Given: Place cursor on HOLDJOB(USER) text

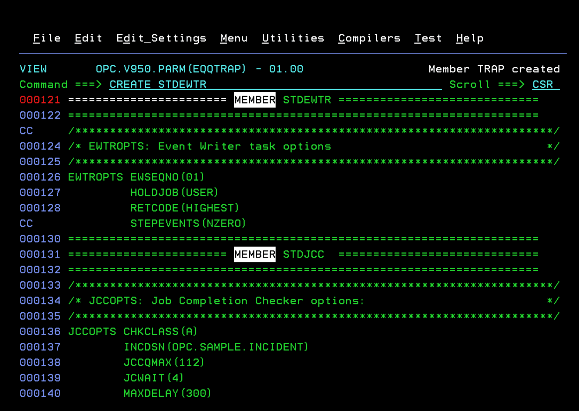Looking at the screenshot, I should [x=174, y=193].
